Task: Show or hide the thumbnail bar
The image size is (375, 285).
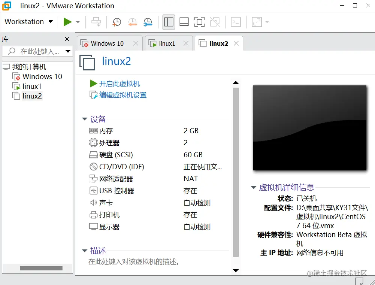Action: [184, 22]
